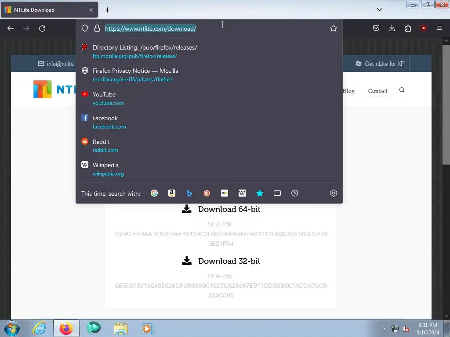Choose the Firefox Privacy Notice suggestion
Image resolution: width=450 pixels, height=337 pixels.
(x=209, y=75)
